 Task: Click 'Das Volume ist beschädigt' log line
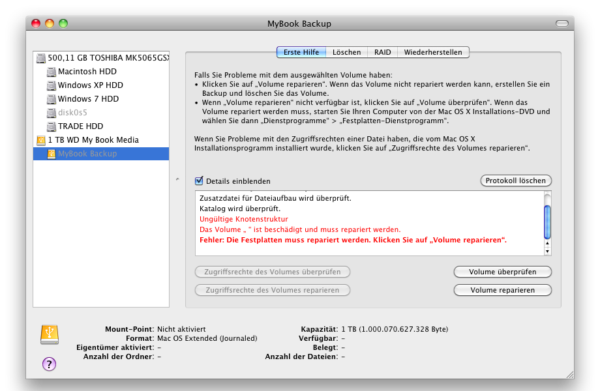click(300, 229)
